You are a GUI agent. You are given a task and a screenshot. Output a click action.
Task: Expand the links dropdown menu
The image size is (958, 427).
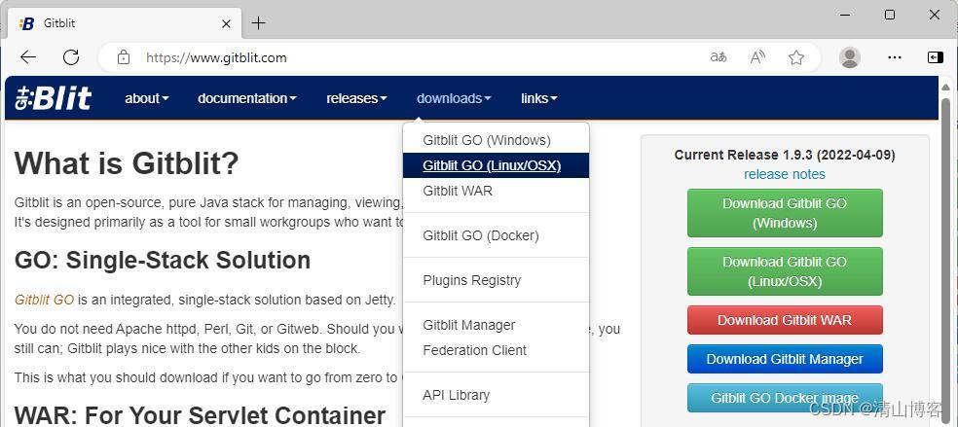pos(538,98)
